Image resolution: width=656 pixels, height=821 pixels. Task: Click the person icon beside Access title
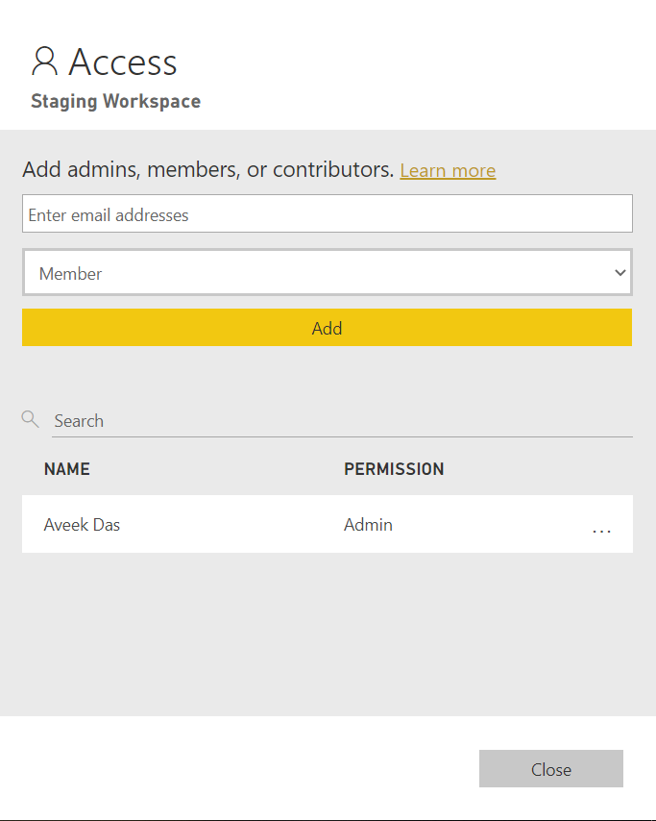[45, 62]
